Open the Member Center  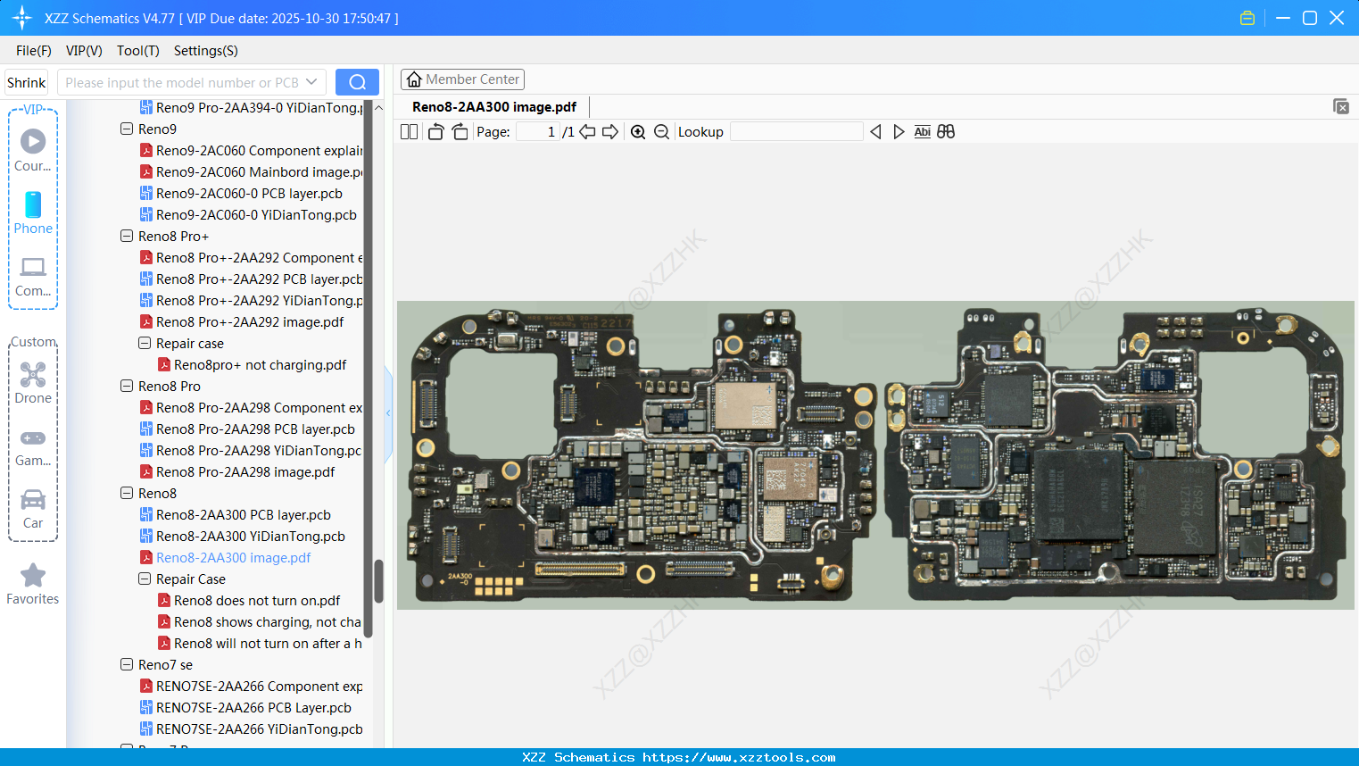(462, 79)
